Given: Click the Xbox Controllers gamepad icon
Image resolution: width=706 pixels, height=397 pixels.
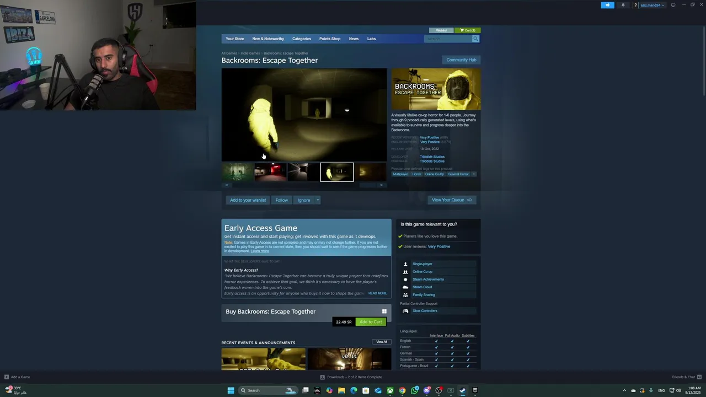Looking at the screenshot, I should click(x=405, y=311).
